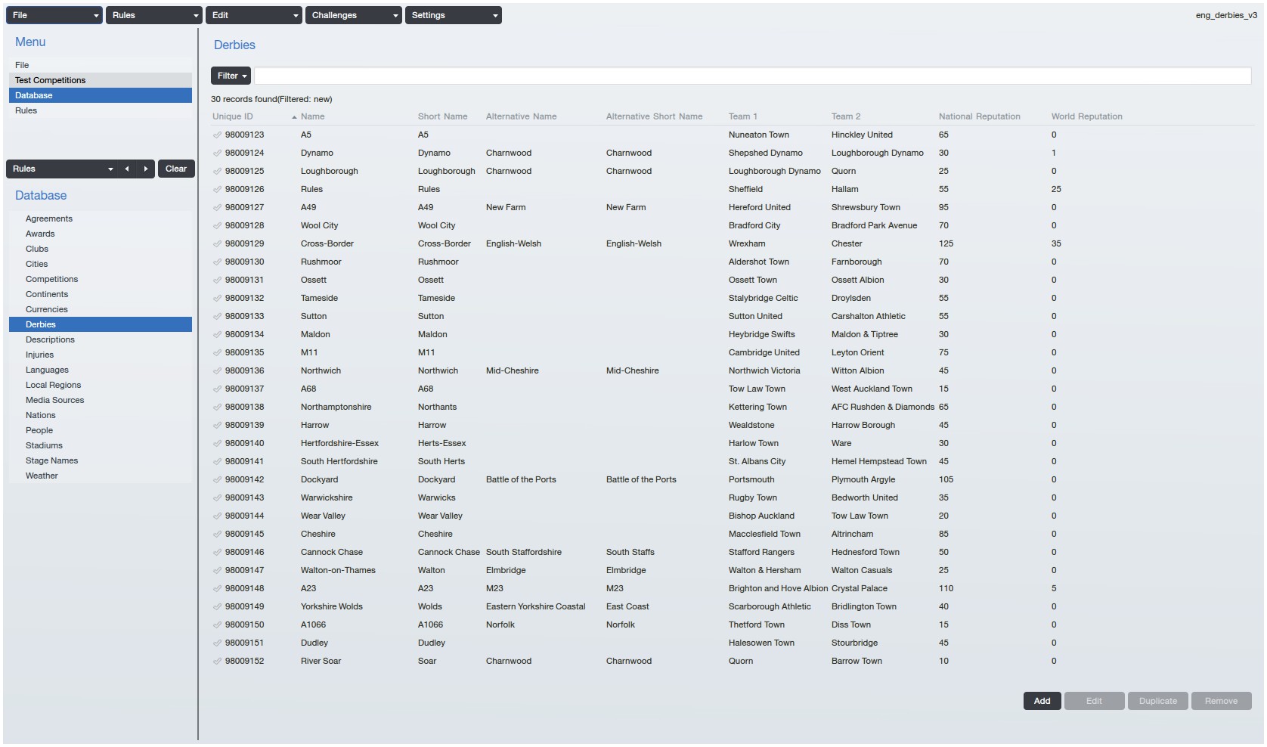Screen dimensions: 1267x747
Task: Select the Dockyard derby name cell
Action: click(319, 479)
